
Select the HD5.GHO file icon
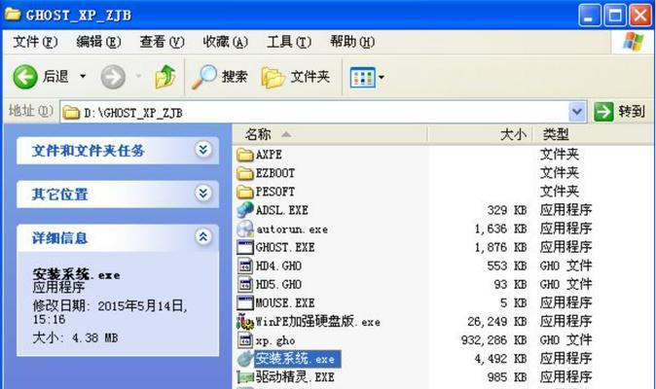244,285
